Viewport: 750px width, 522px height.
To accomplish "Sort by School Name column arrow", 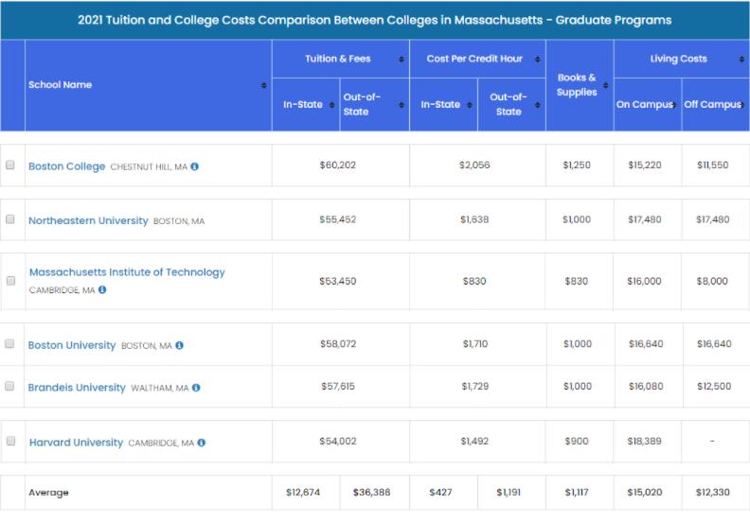I will tap(263, 85).
